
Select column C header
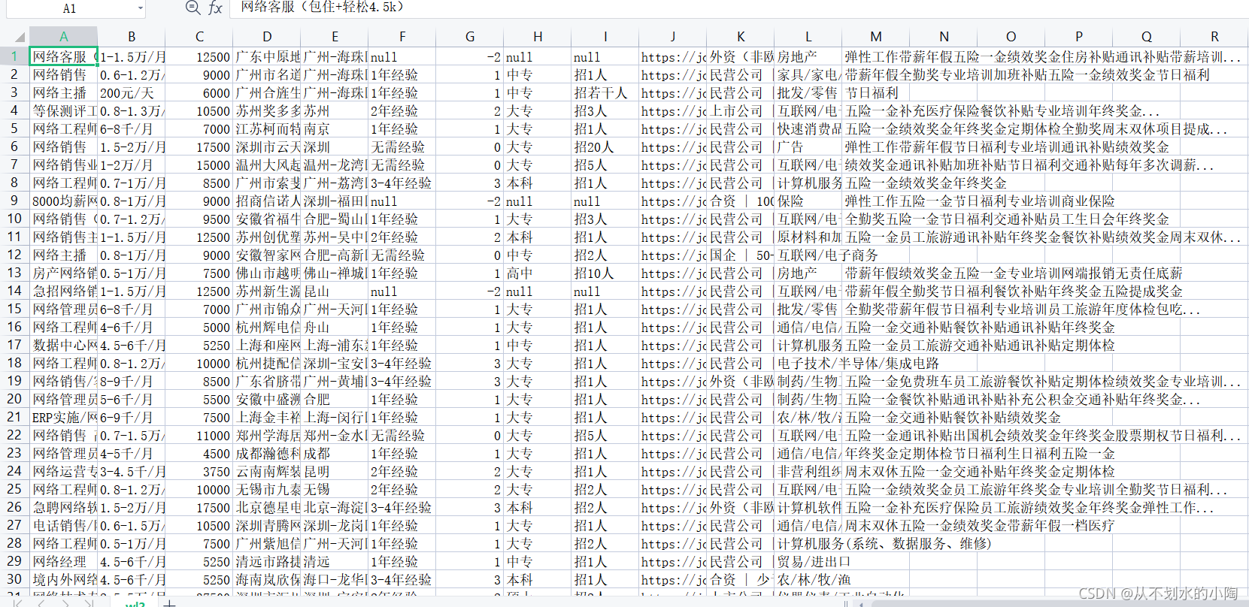tap(199, 36)
